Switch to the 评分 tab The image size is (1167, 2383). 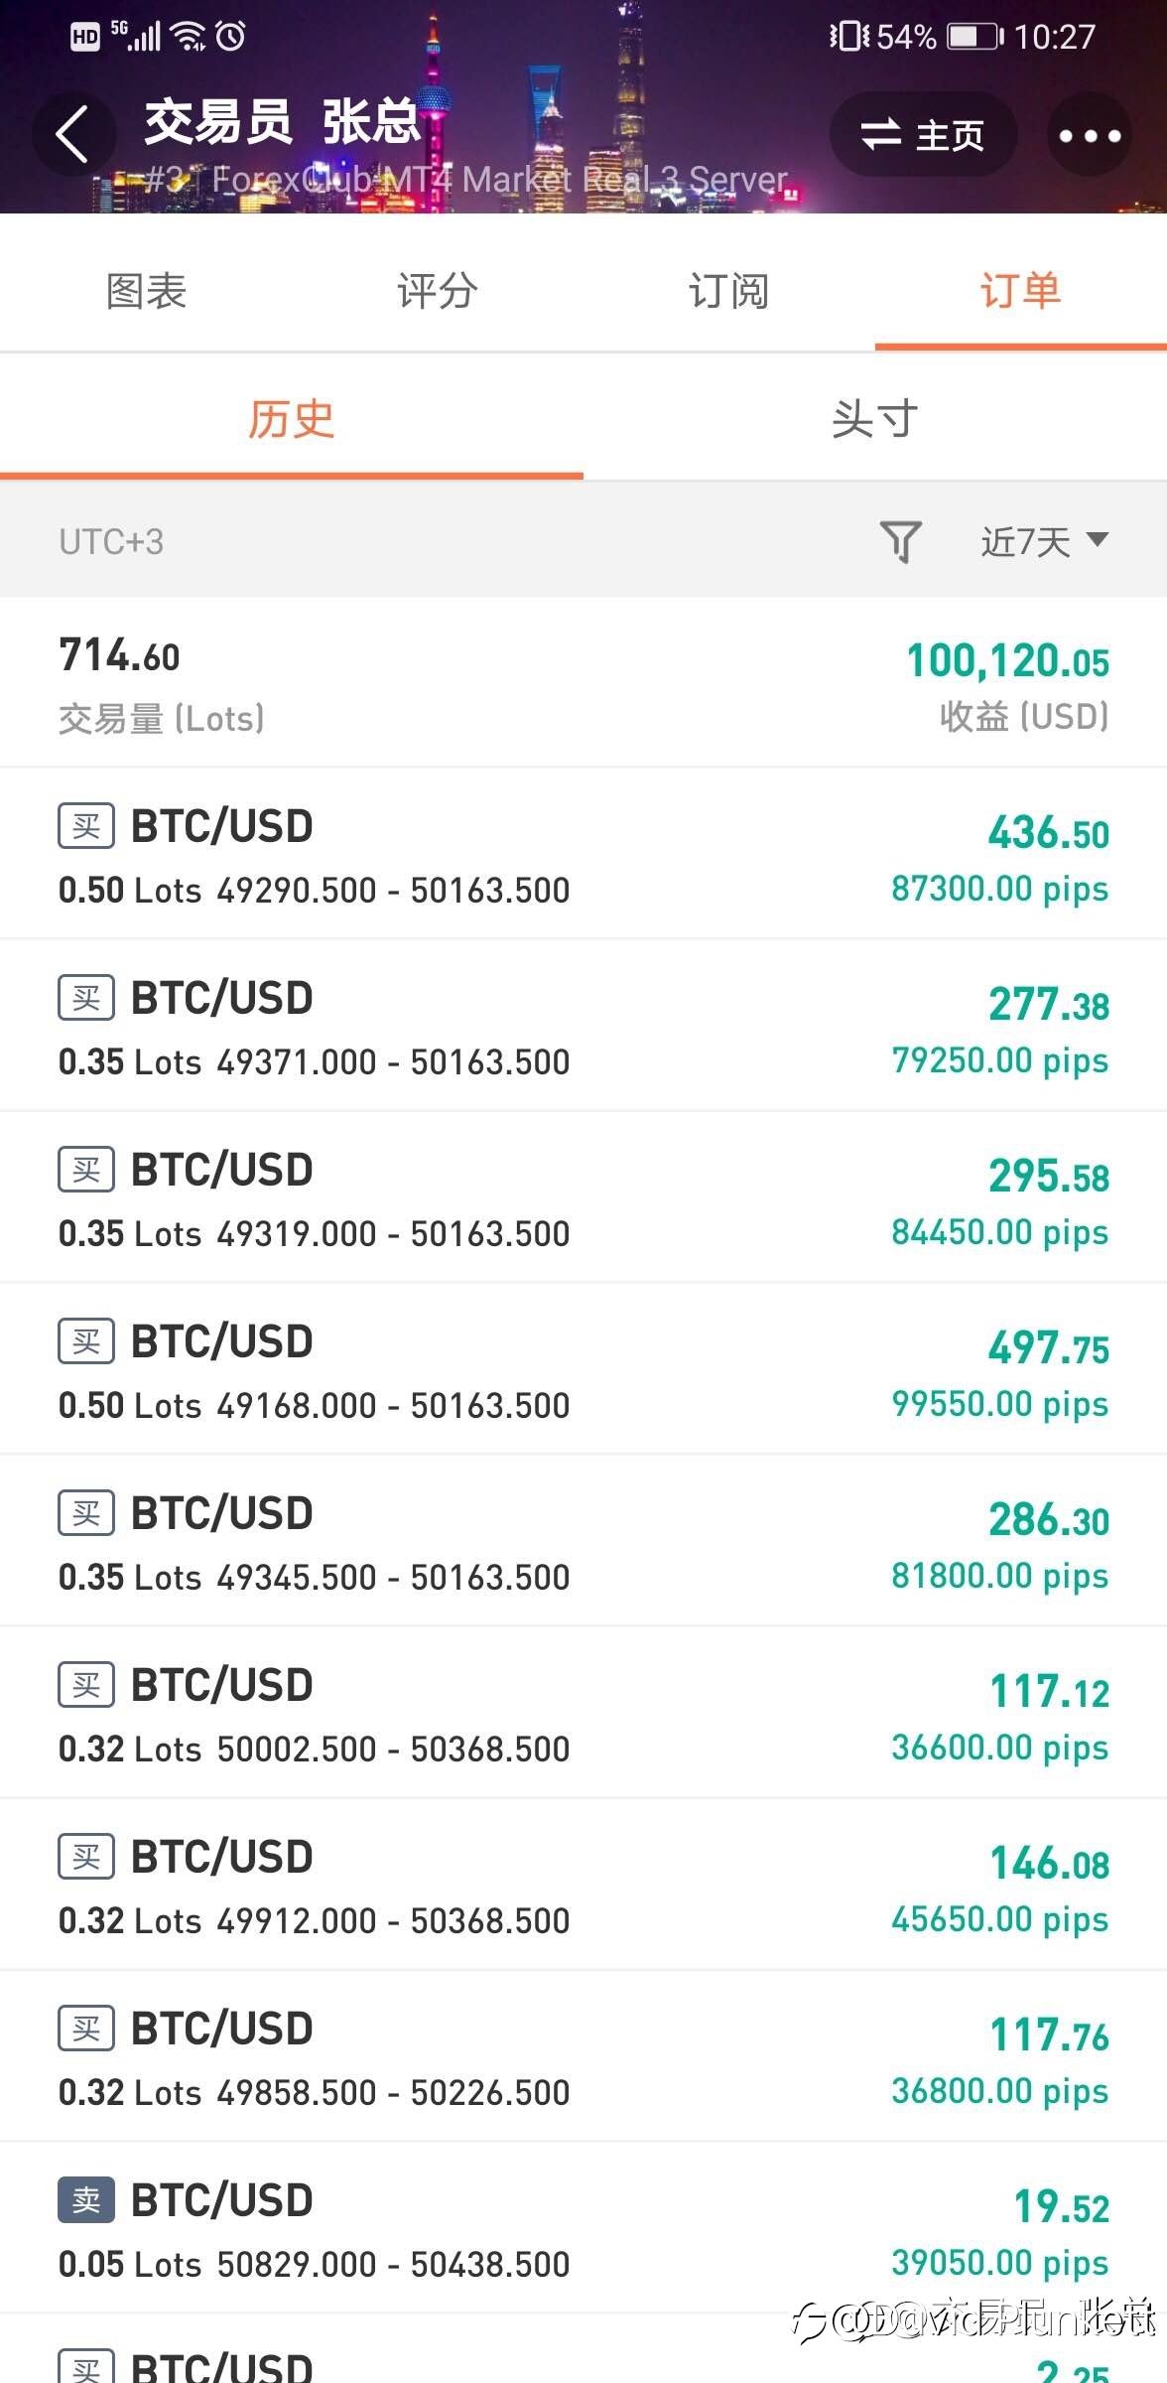(x=438, y=292)
